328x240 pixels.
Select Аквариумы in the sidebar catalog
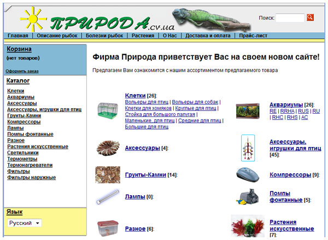(x=21, y=97)
